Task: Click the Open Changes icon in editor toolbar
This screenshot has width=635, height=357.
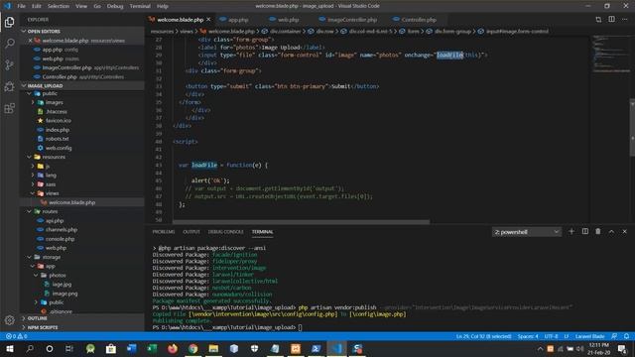Action: pyautogui.click(x=598, y=20)
